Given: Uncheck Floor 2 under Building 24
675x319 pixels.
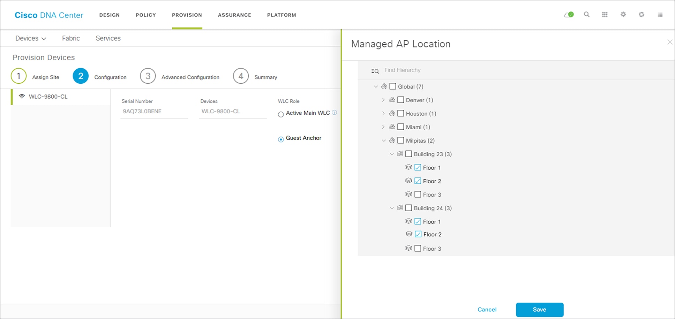Looking at the screenshot, I should [x=418, y=234].
